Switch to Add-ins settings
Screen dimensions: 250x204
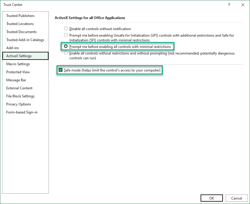pos(12,48)
